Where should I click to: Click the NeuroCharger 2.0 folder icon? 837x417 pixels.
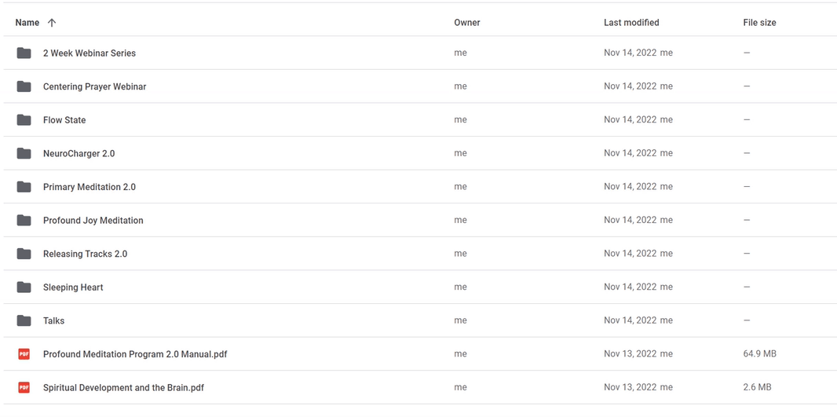(24, 154)
